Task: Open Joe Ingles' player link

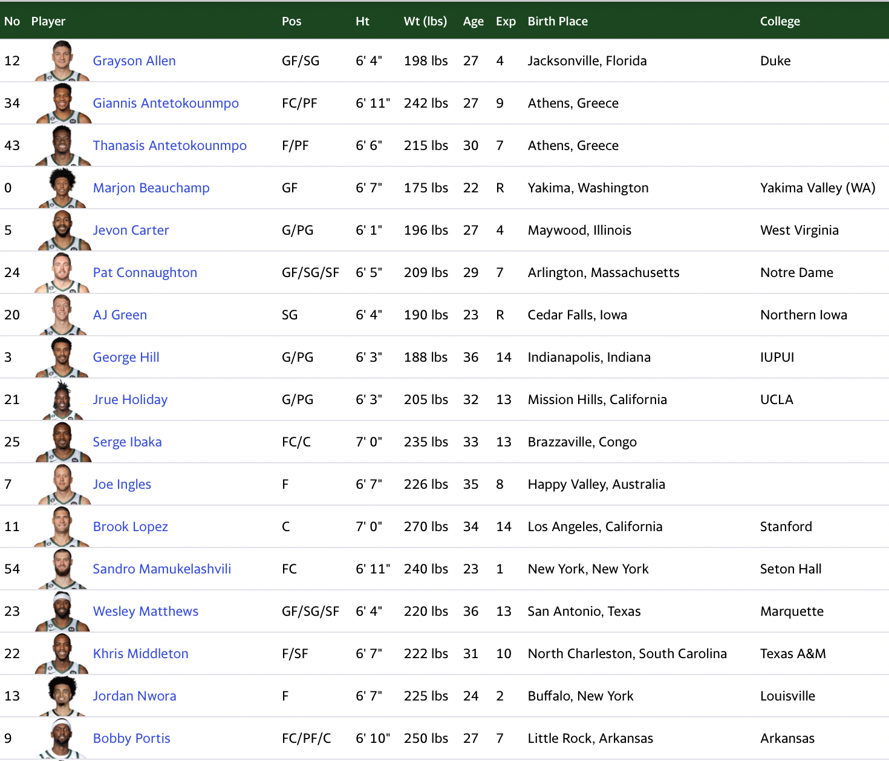Action: tap(122, 484)
